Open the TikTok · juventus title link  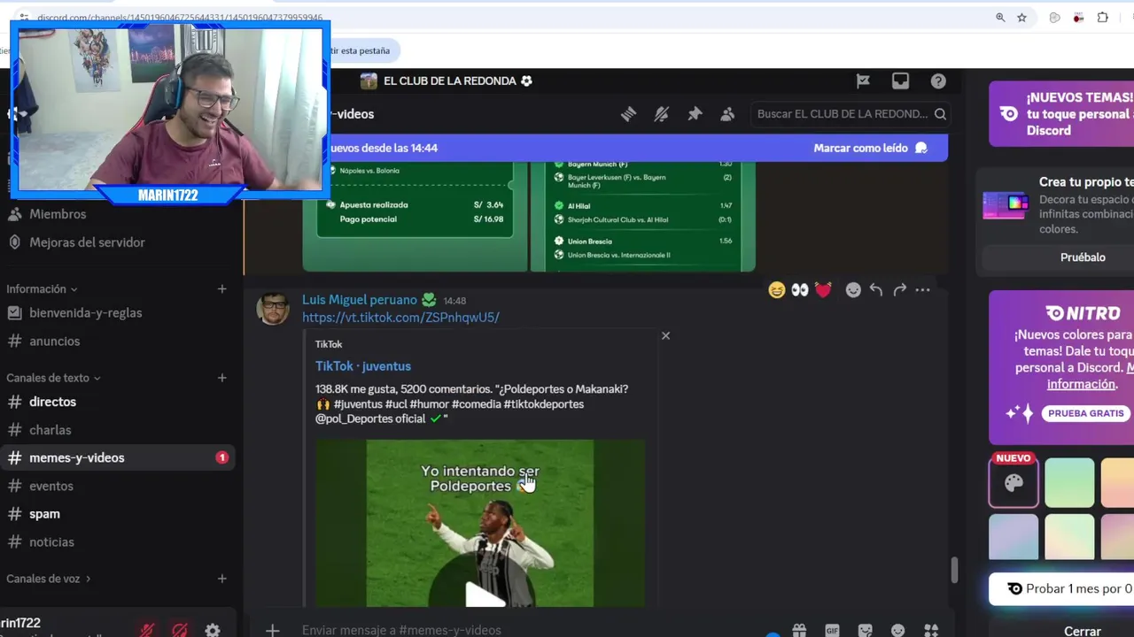pyautogui.click(x=363, y=365)
